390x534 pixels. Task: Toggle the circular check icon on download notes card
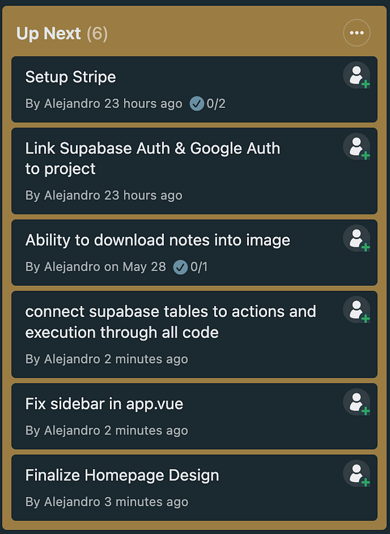(181, 266)
